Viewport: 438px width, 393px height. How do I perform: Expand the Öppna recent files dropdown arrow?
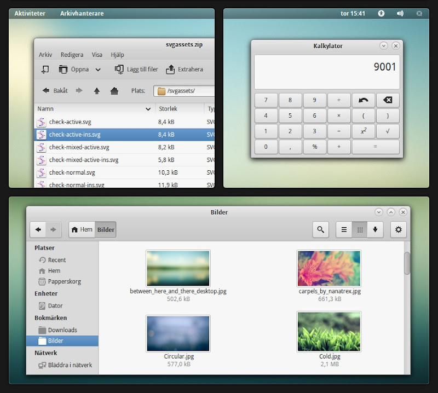(x=98, y=70)
